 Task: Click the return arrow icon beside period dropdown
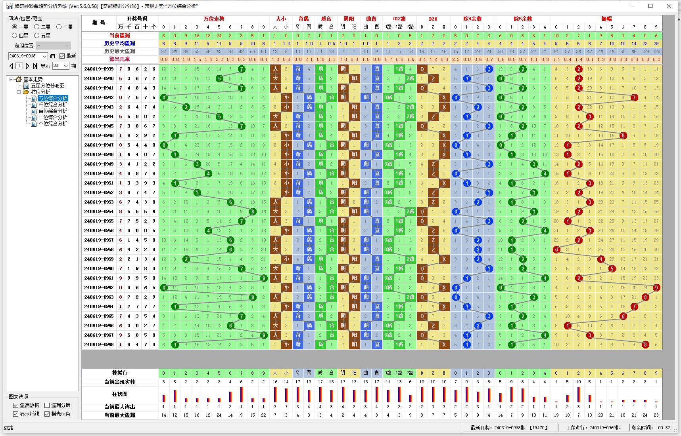pos(52,56)
